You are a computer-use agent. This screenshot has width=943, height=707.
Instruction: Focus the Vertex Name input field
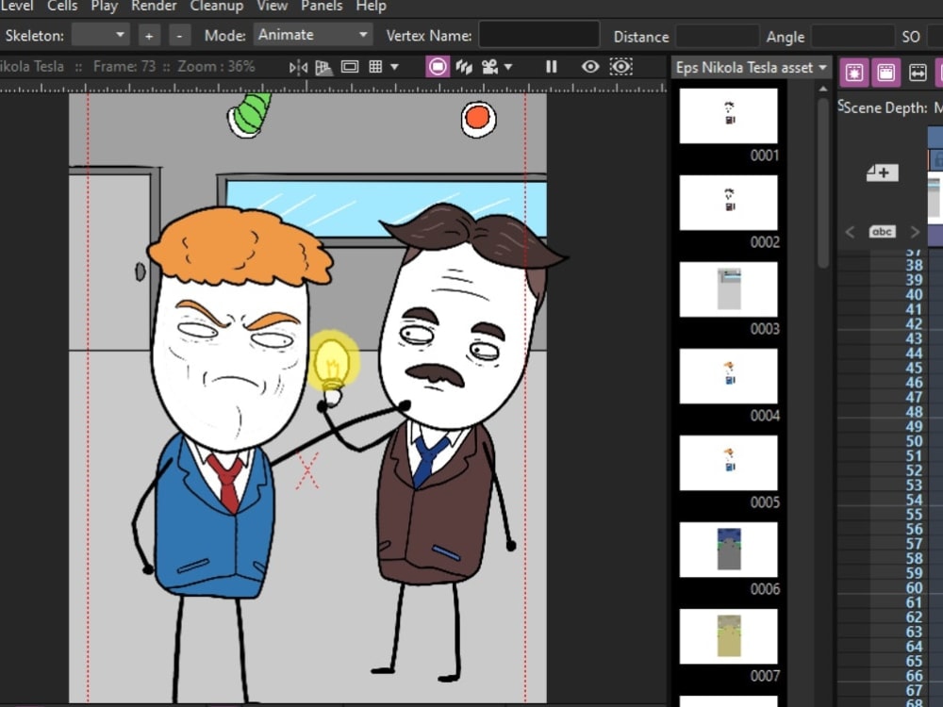click(538, 35)
